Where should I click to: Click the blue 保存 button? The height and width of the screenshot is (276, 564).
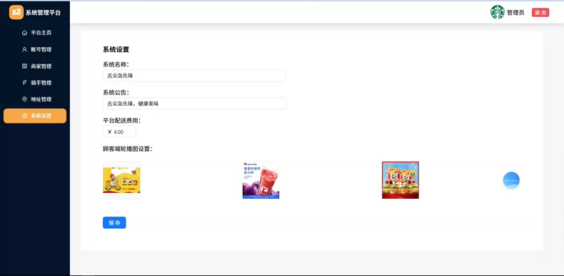[114, 222]
